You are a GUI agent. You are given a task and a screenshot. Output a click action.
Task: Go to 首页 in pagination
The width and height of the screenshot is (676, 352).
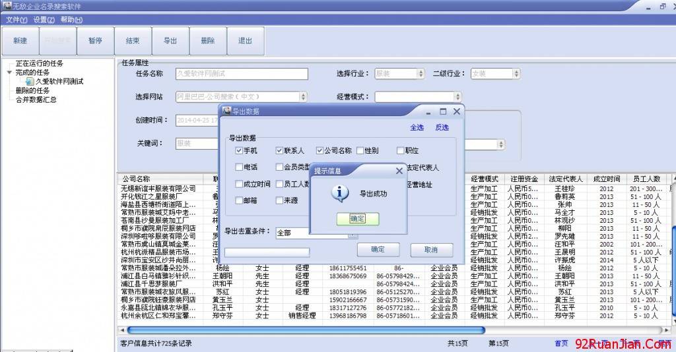[x=561, y=343]
